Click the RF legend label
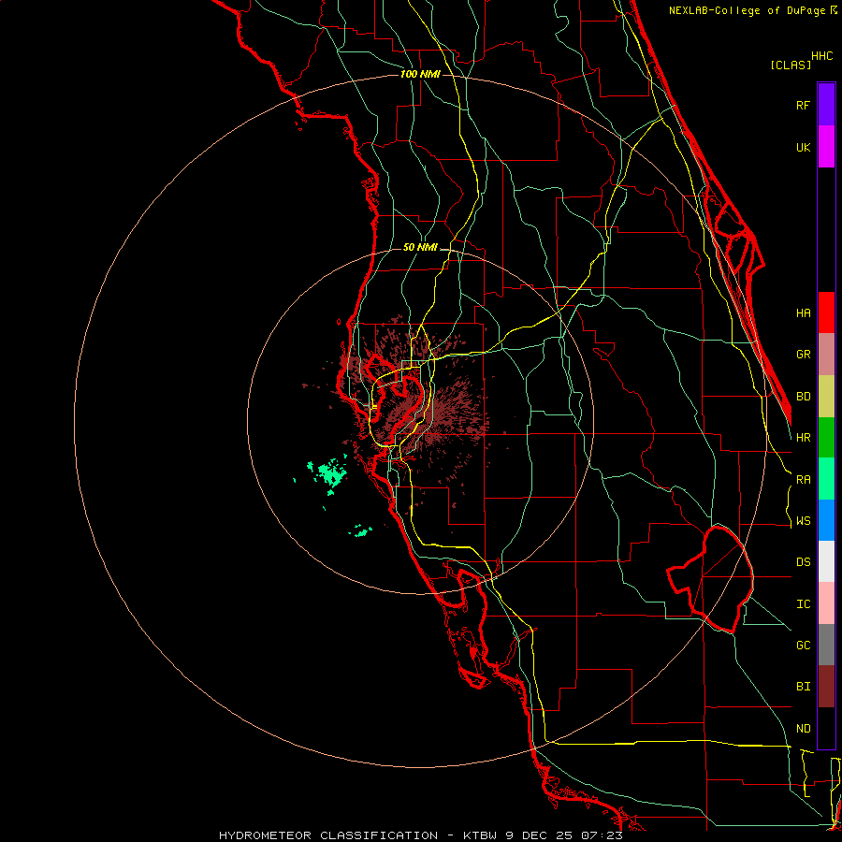 coord(803,105)
